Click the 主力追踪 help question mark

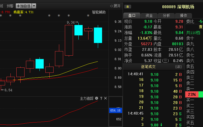101,98
